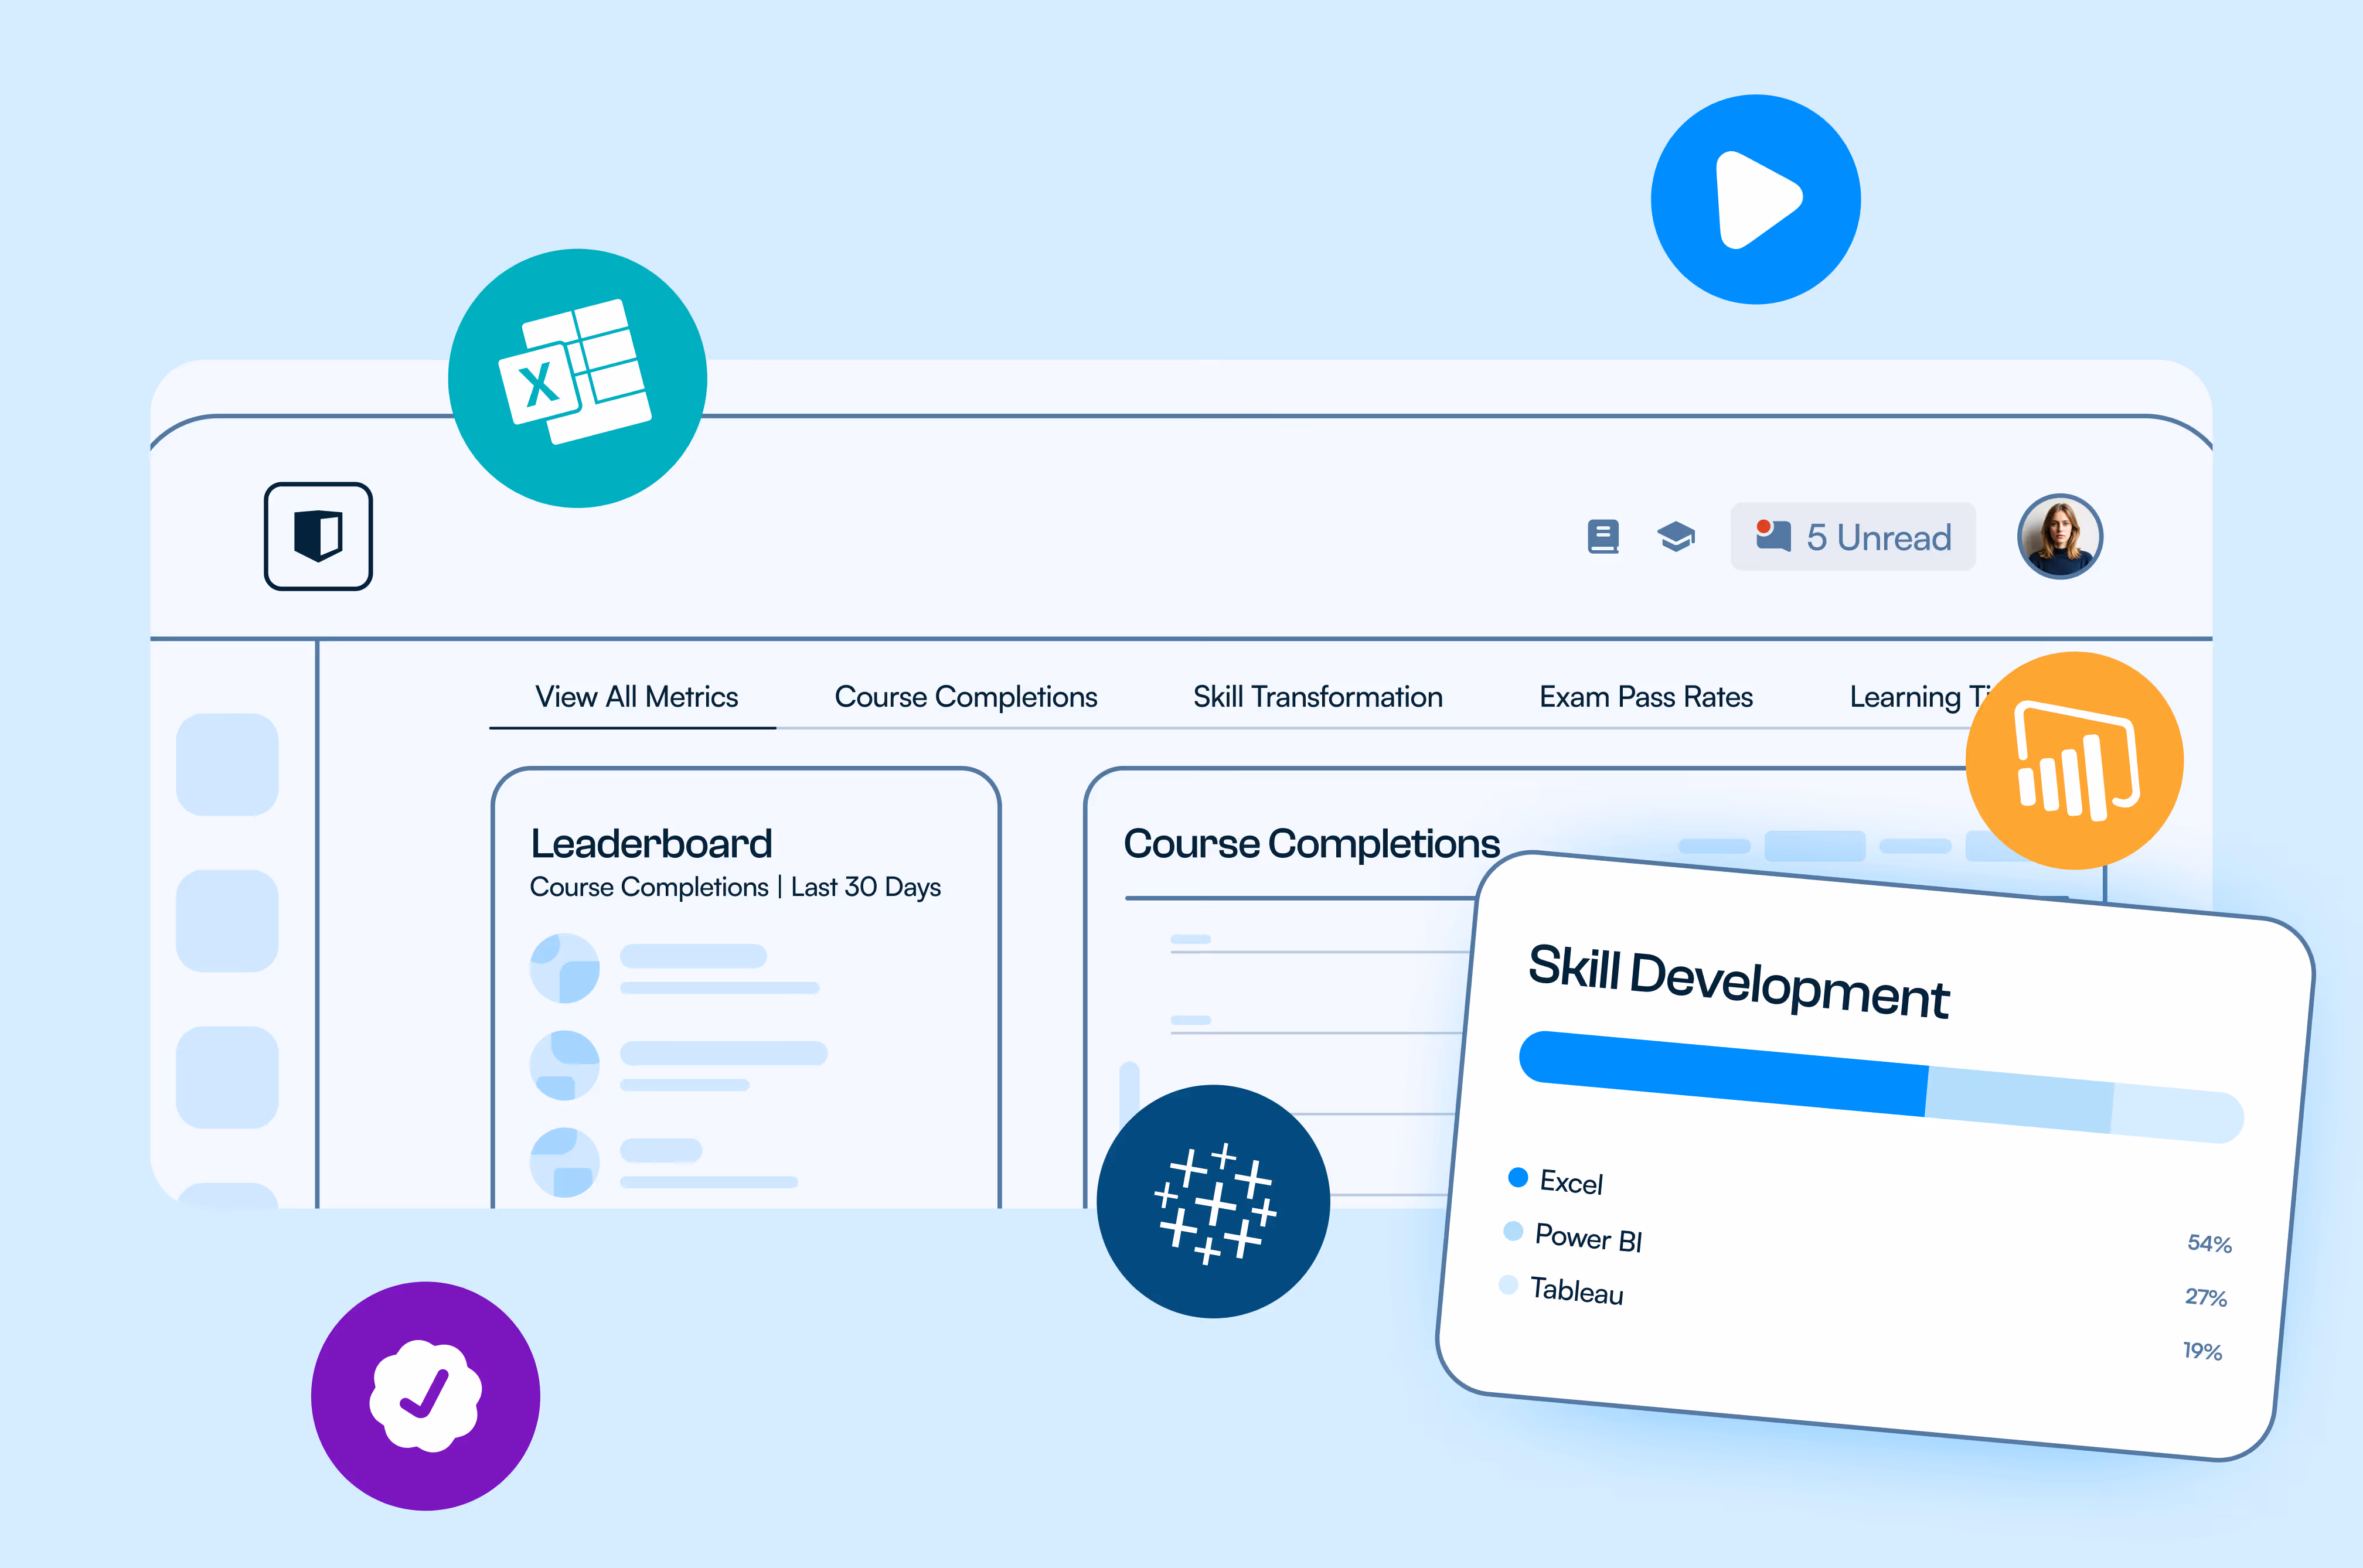Open the user profile avatar
This screenshot has width=2363, height=1568.
[x=2059, y=536]
